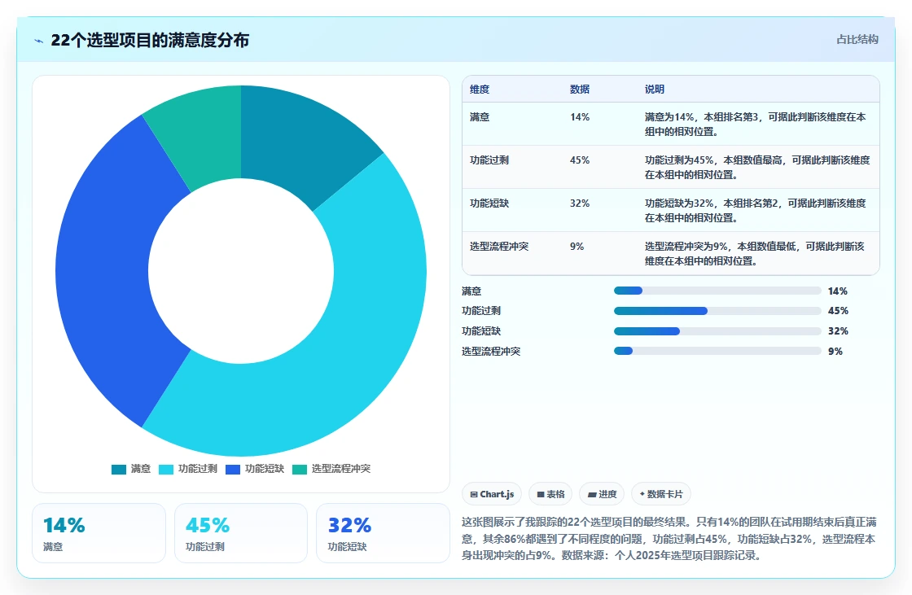Click the 9% label beside the progress bars
912x595 pixels.
[835, 352]
